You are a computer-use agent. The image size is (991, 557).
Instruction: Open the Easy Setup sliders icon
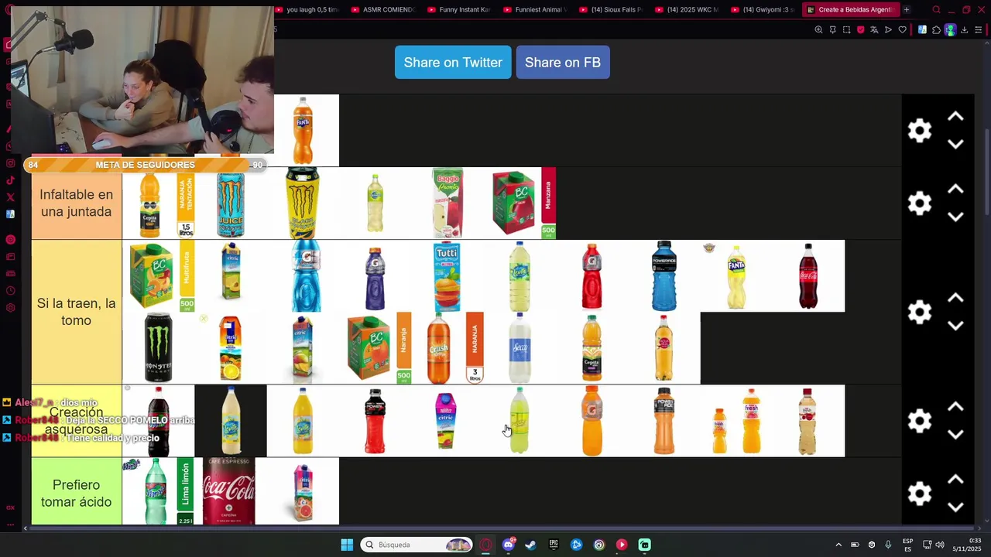click(978, 30)
